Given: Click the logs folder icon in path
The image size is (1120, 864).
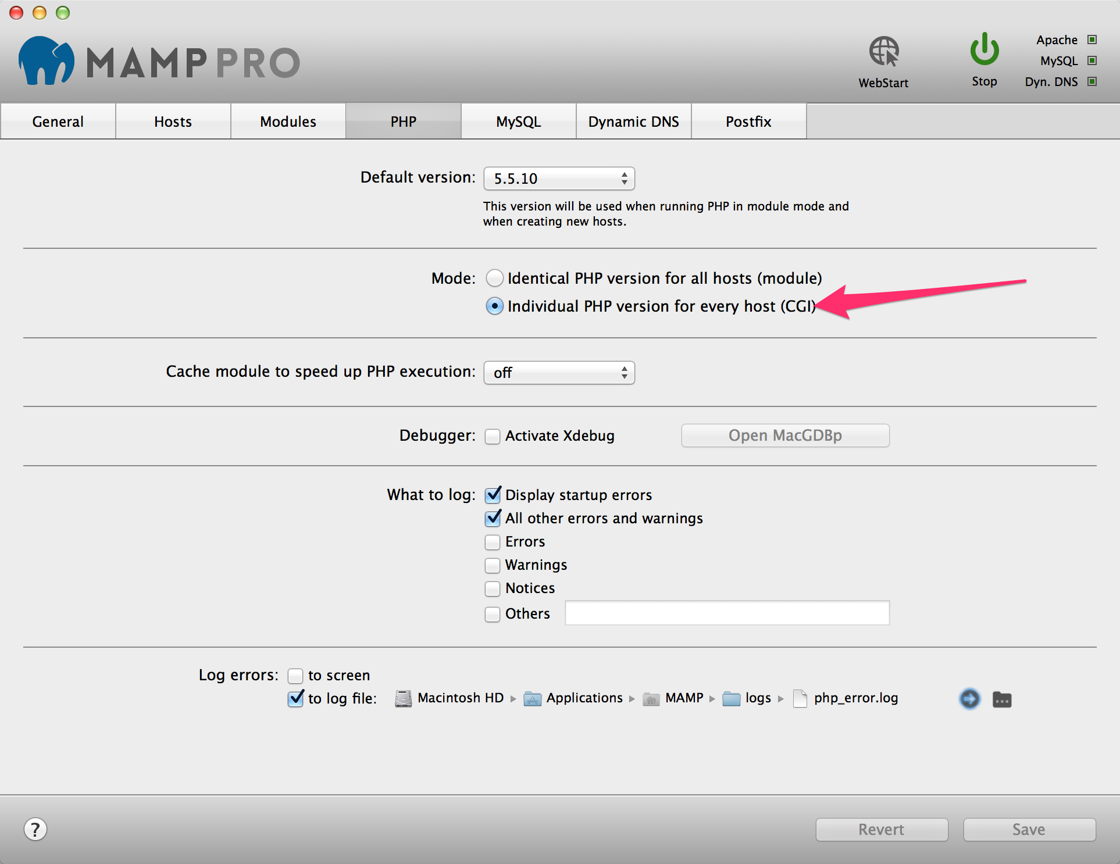Looking at the screenshot, I should click(731, 698).
